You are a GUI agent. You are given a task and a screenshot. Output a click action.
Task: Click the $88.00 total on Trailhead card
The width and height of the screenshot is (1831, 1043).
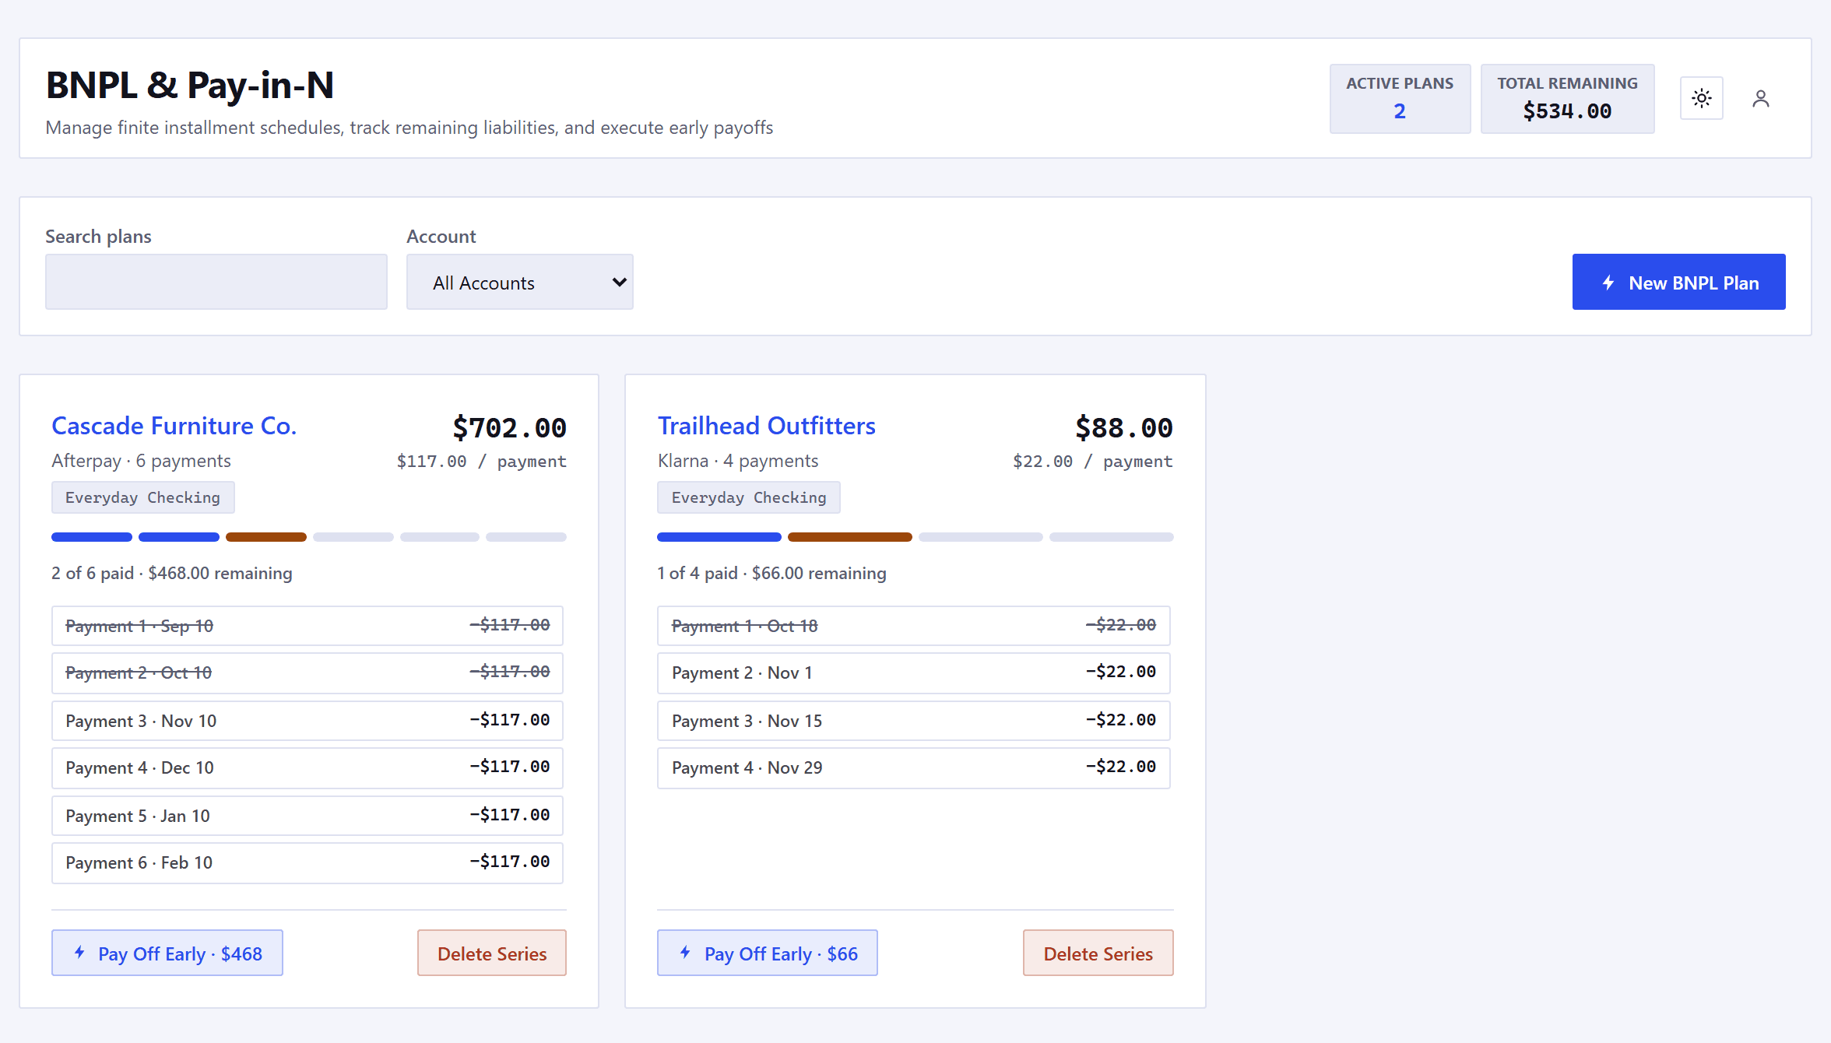pos(1124,427)
